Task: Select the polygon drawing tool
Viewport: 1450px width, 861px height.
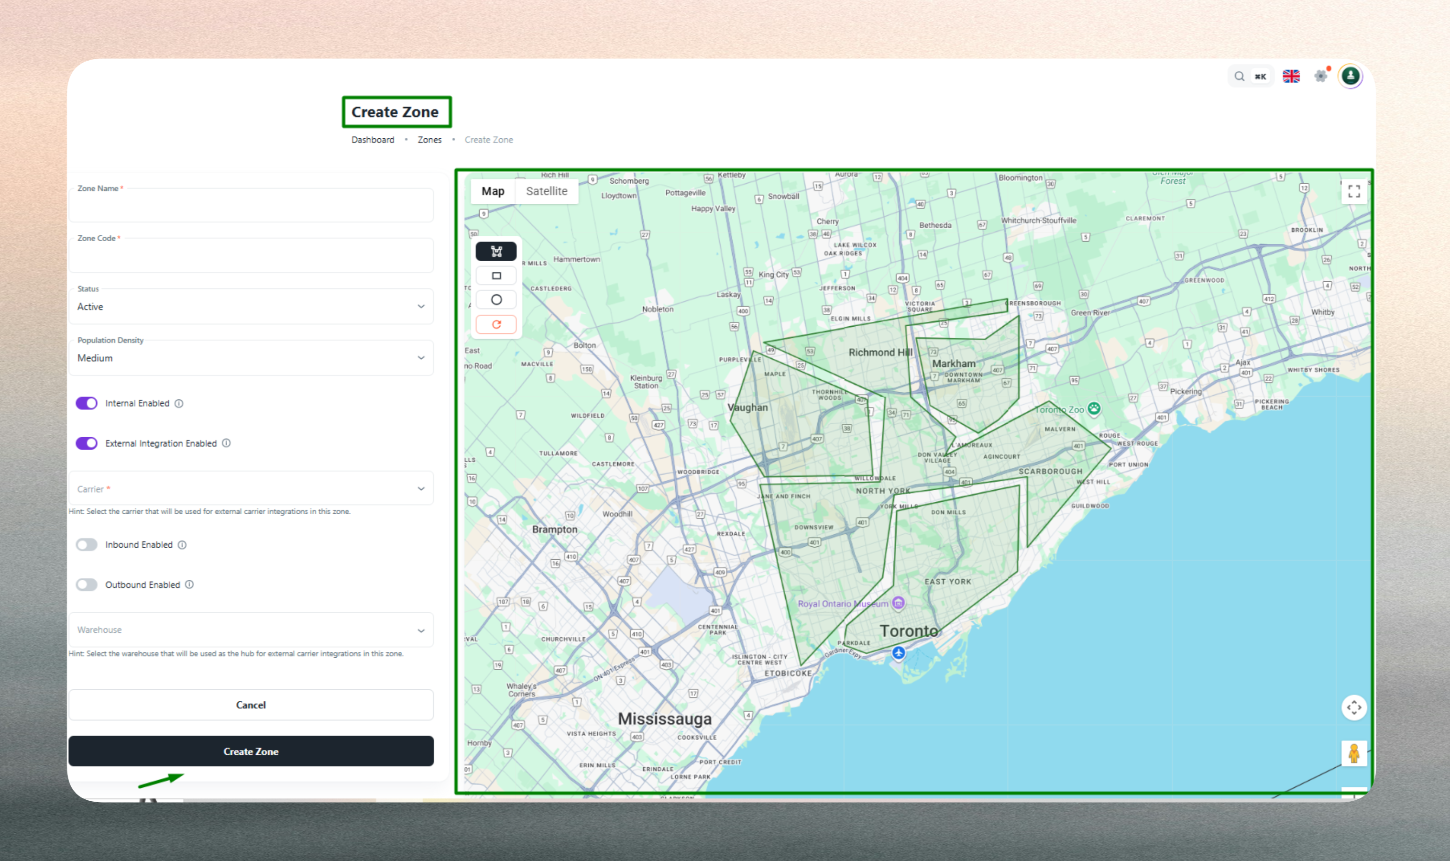Action: pos(496,251)
